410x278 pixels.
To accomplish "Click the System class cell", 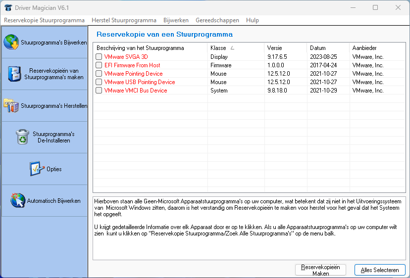I will click(219, 90).
